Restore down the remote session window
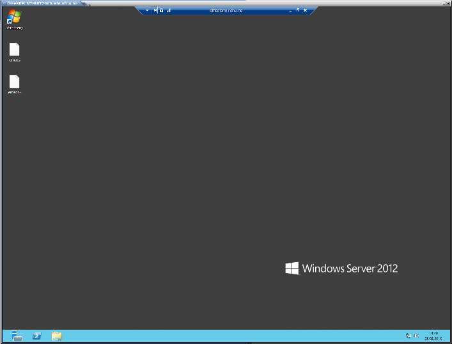 (x=297, y=10)
